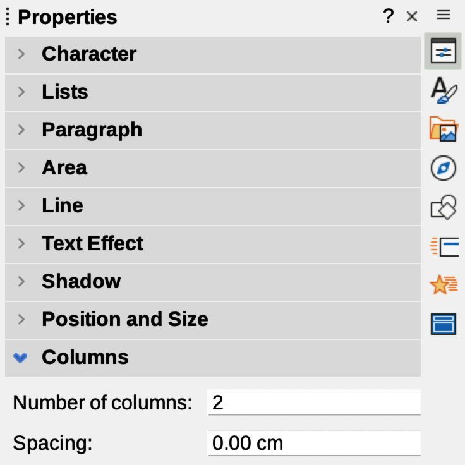Open the Gallery deck icon

coord(443,128)
